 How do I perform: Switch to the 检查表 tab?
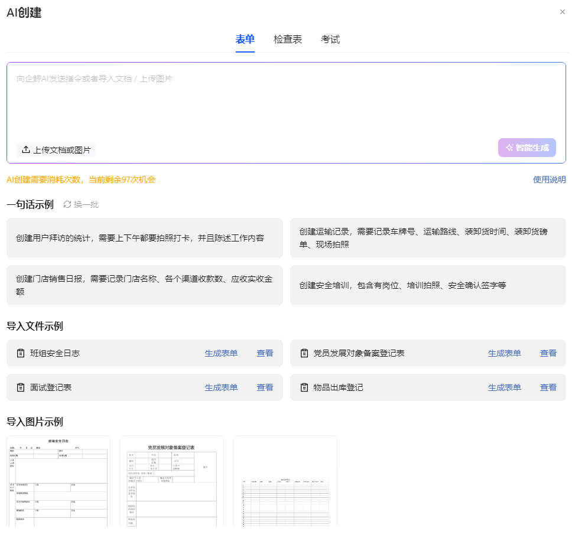287,39
